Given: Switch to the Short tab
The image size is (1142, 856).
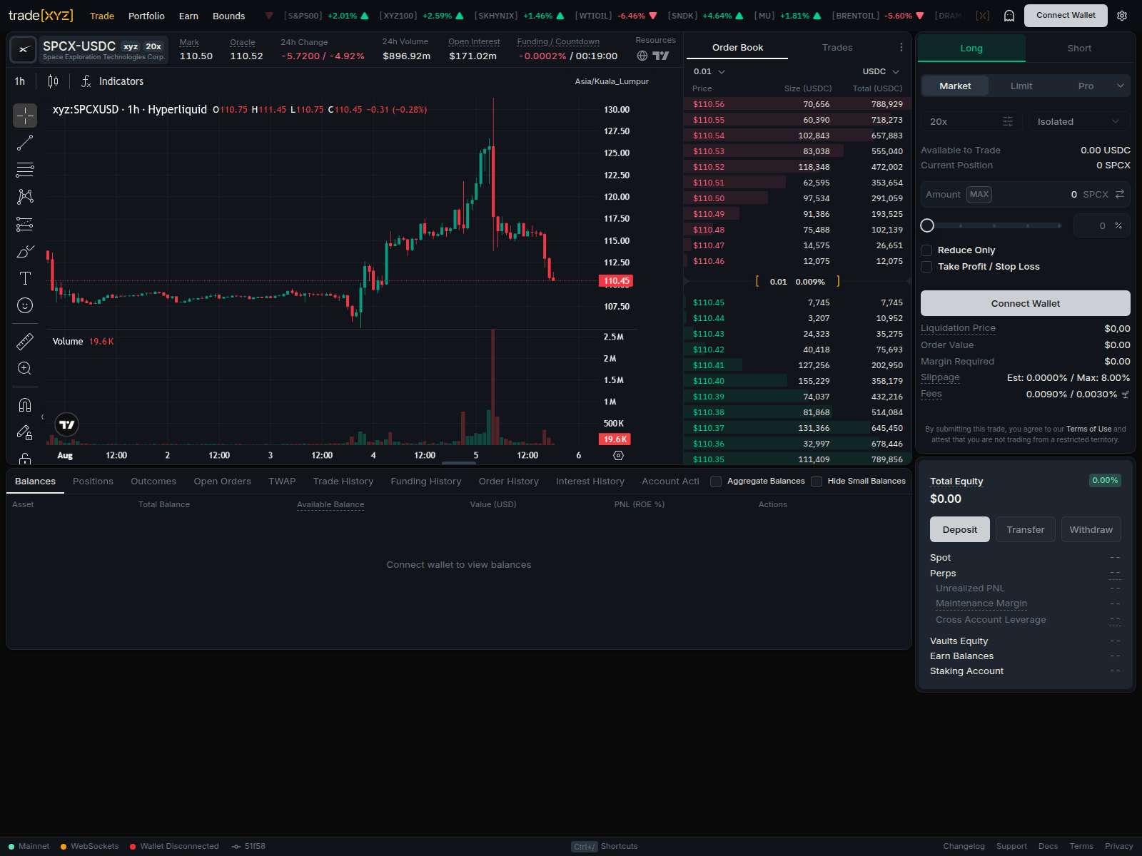Looking at the screenshot, I should click(x=1079, y=48).
